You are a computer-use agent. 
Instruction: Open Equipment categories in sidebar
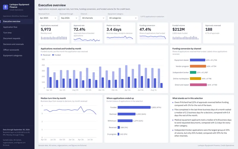click(17, 56)
